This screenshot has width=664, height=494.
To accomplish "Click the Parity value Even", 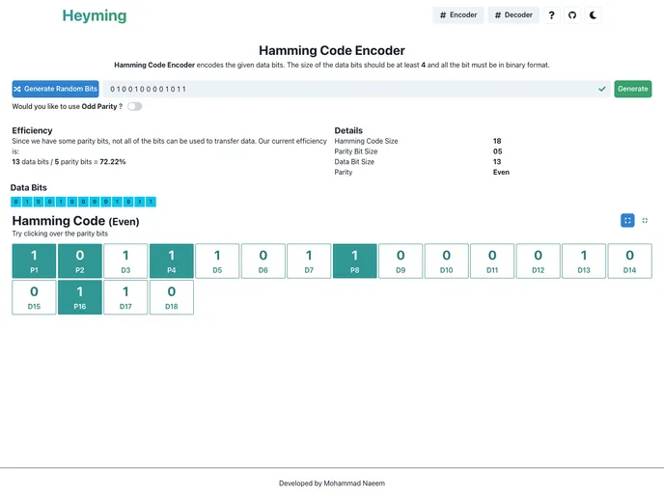I will [x=502, y=172].
